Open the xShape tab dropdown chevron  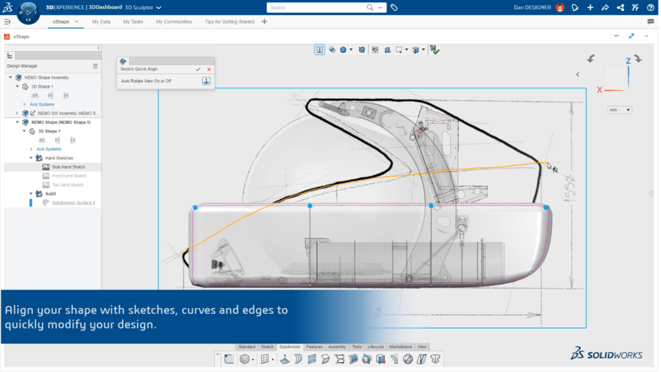pyautogui.click(x=77, y=21)
